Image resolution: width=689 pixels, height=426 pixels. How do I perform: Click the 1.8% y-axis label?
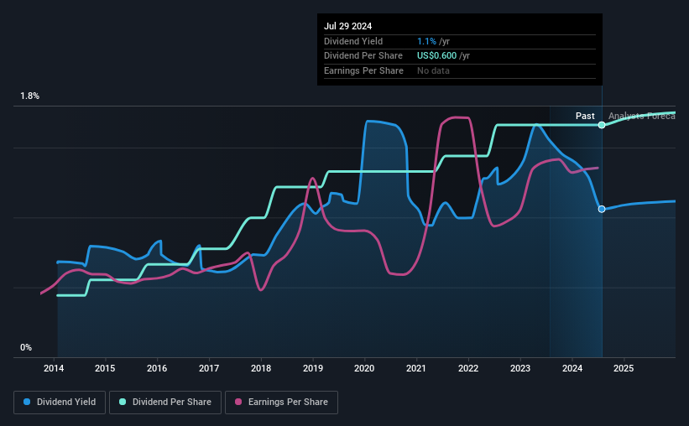30,96
